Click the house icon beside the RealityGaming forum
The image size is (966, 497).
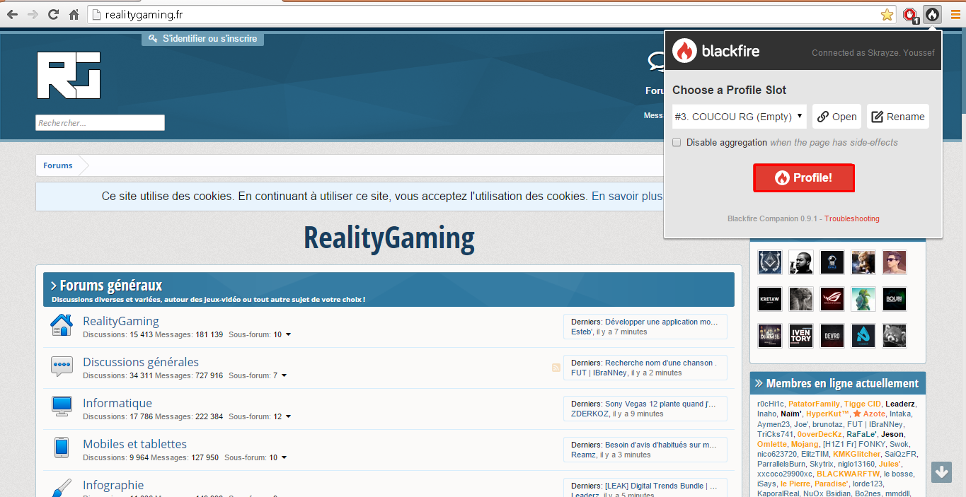62,325
